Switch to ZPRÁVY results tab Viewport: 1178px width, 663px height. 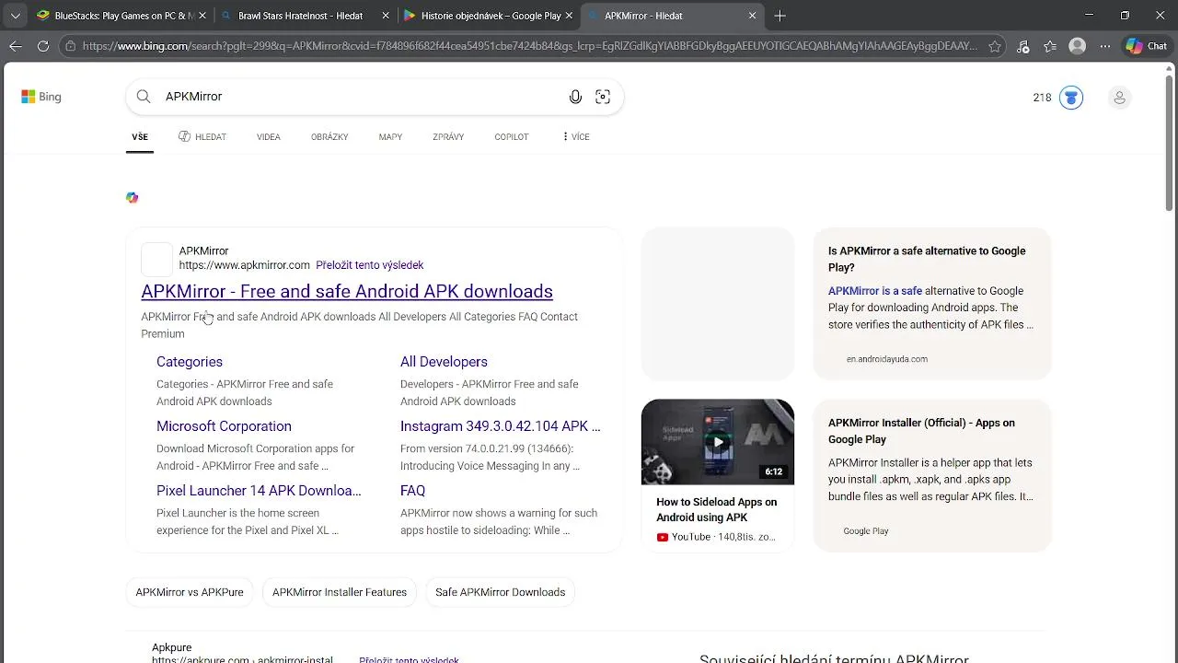click(x=448, y=137)
